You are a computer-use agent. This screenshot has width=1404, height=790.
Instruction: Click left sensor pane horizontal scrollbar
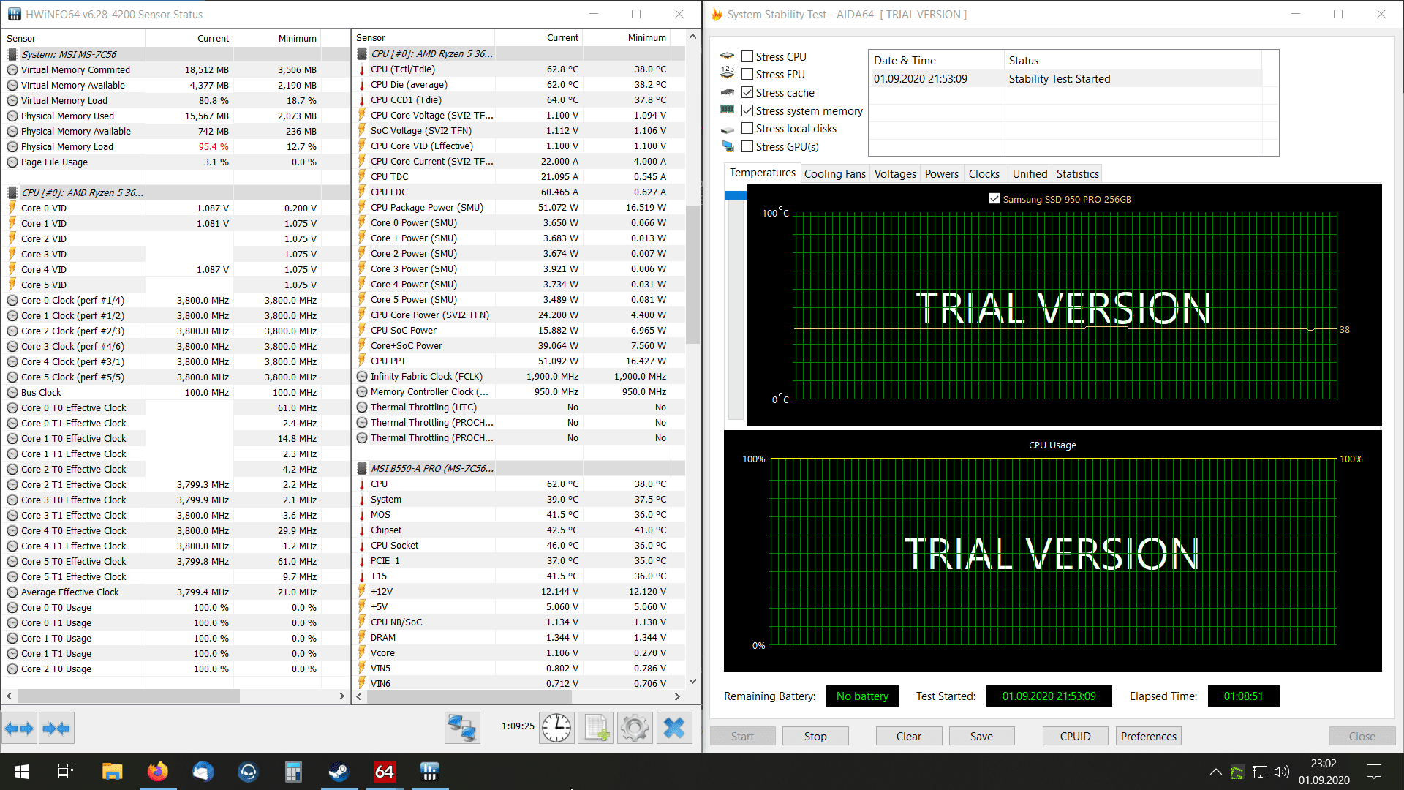[128, 696]
